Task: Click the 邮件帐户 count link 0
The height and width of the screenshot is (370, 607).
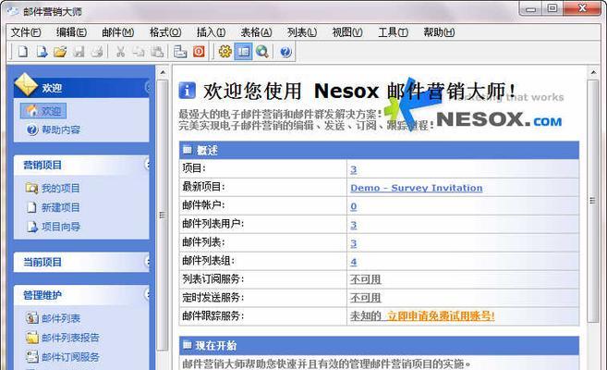Action: coord(354,206)
